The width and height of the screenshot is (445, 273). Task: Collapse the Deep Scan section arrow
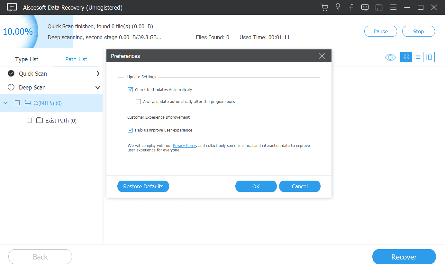98,88
